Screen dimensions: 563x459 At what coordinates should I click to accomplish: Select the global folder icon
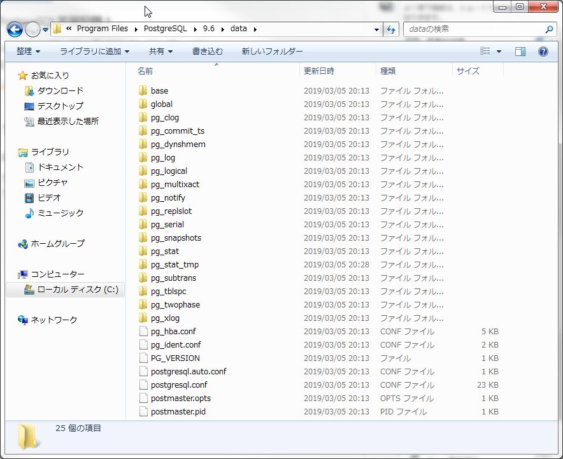pyautogui.click(x=143, y=104)
